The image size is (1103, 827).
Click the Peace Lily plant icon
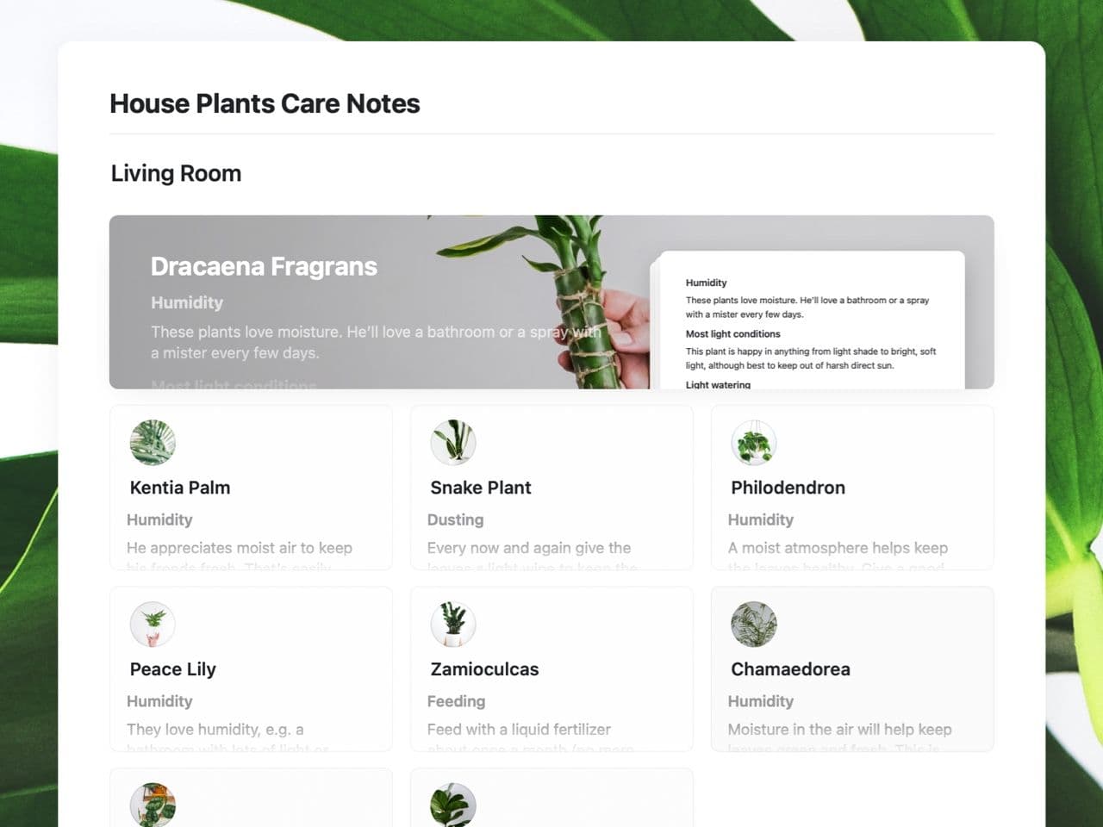click(153, 625)
